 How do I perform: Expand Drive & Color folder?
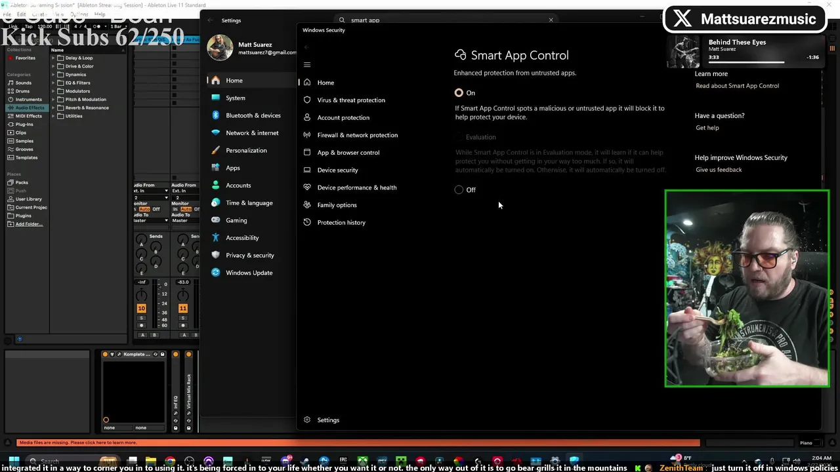coord(54,66)
